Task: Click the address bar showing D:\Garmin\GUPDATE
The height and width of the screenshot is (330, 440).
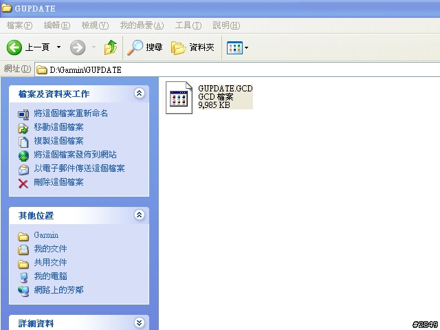Action: click(237, 69)
